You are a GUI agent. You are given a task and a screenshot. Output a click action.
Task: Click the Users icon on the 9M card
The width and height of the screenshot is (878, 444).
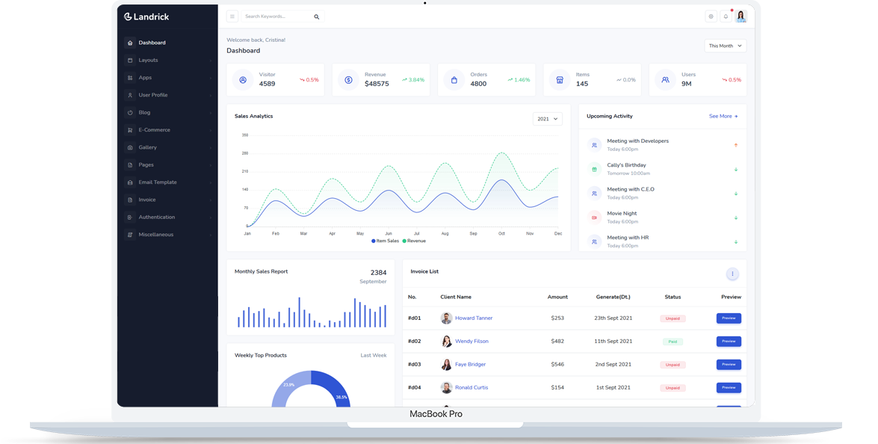click(x=665, y=78)
